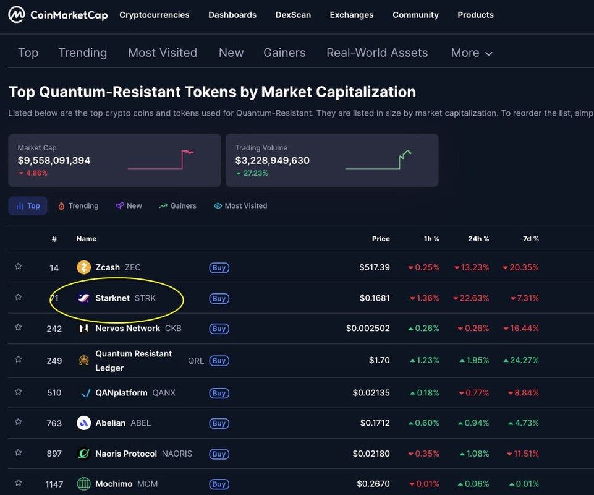Screen dimensions: 594x495
Task: Click the Zcash coin icon
Action: click(83, 267)
